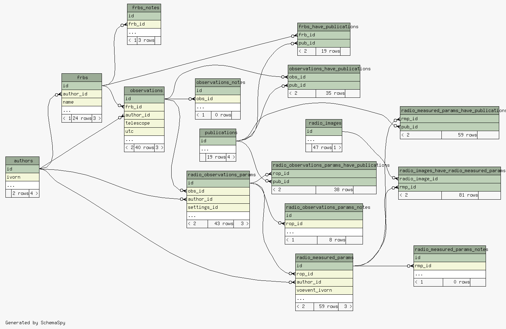Click the Generated by SchemaSpy footer text
This screenshot has height=329, width=506.
[35, 323]
